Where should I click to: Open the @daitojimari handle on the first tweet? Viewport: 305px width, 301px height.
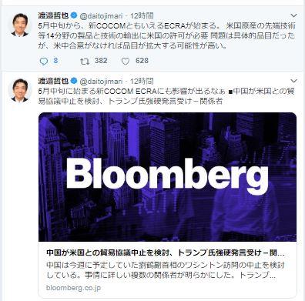[102, 16]
